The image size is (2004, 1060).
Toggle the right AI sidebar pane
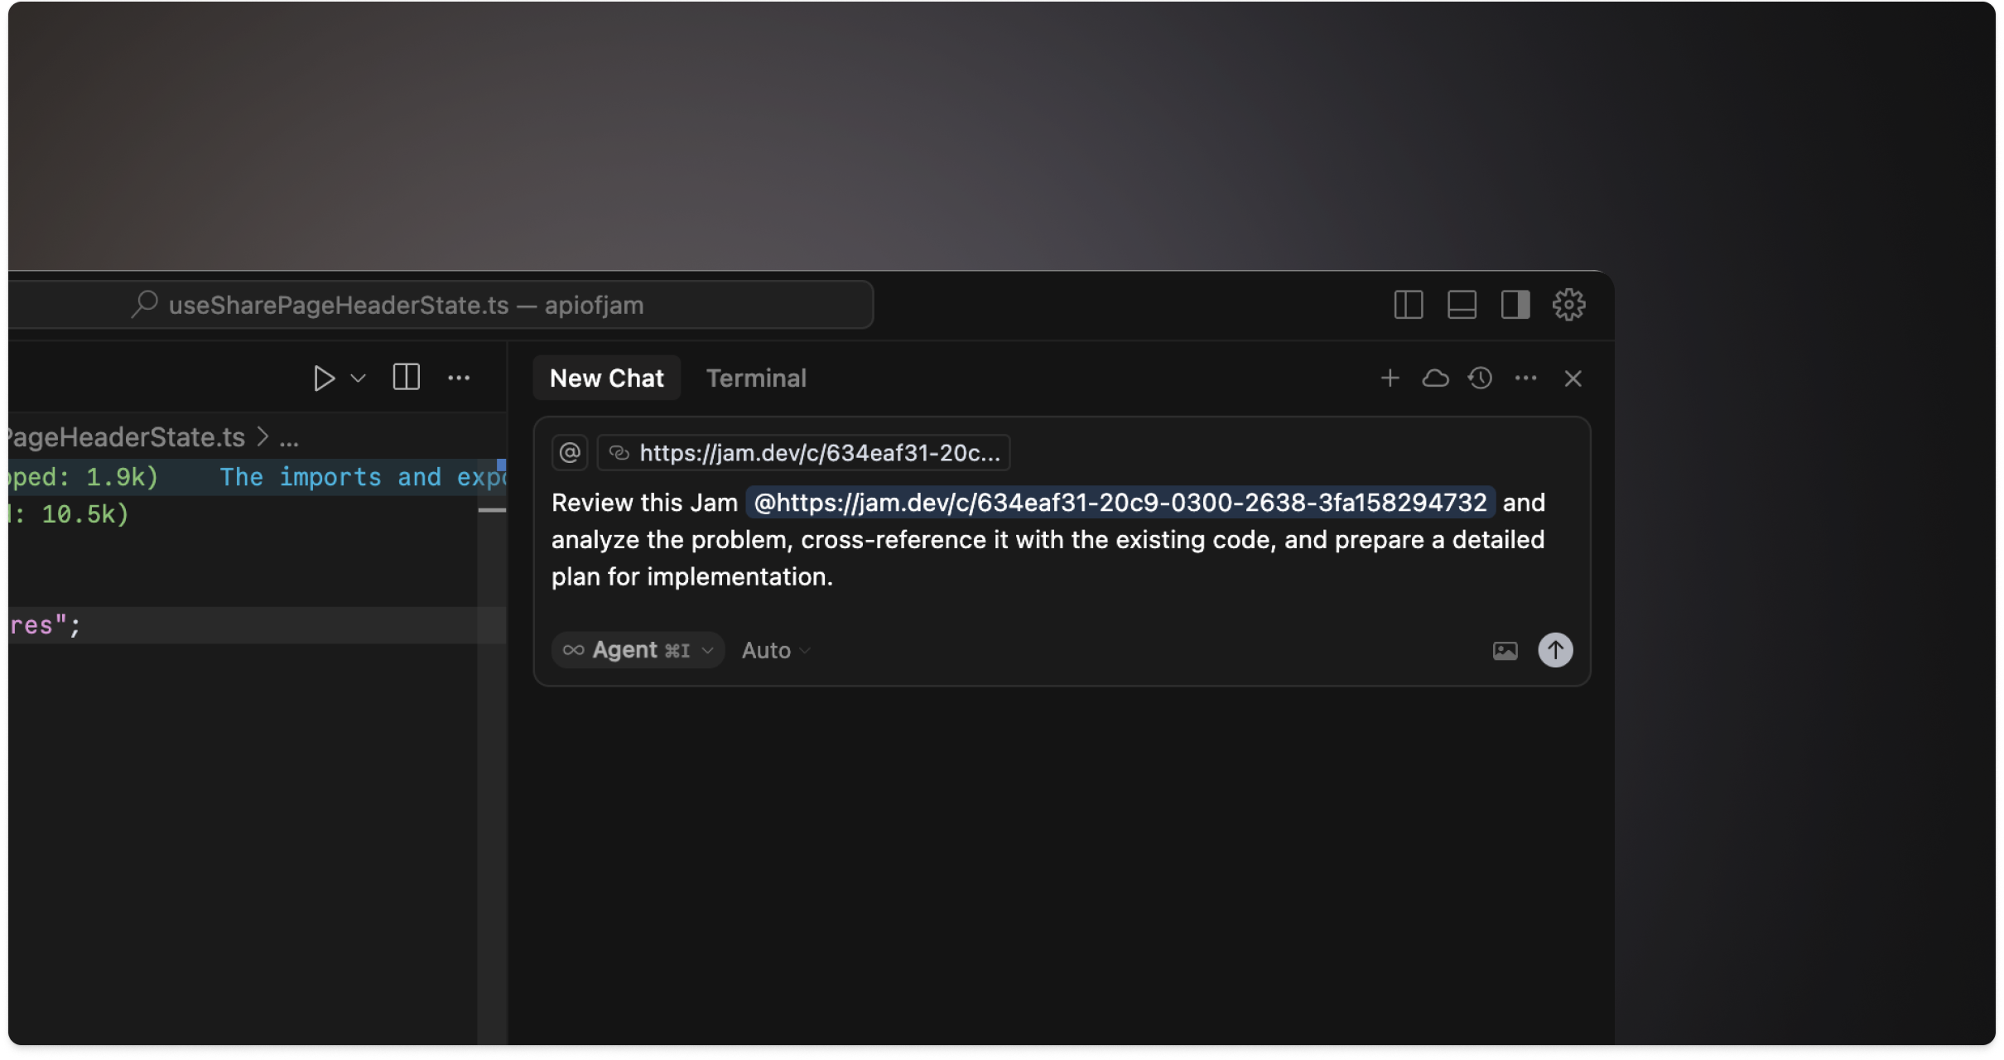pos(1515,305)
